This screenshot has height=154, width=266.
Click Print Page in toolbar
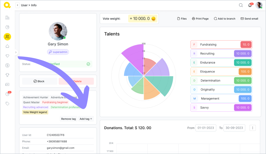click(200, 19)
